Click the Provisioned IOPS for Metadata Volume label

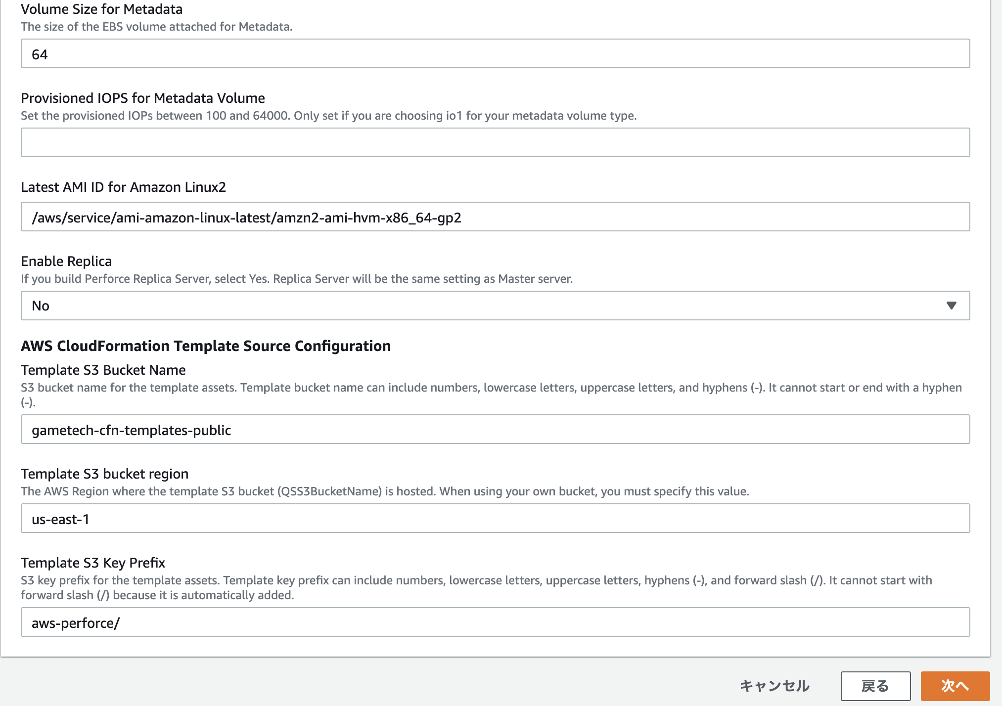click(x=142, y=98)
